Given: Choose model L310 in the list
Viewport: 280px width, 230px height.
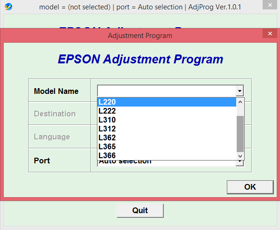Looking at the screenshot, I should click(167, 120).
